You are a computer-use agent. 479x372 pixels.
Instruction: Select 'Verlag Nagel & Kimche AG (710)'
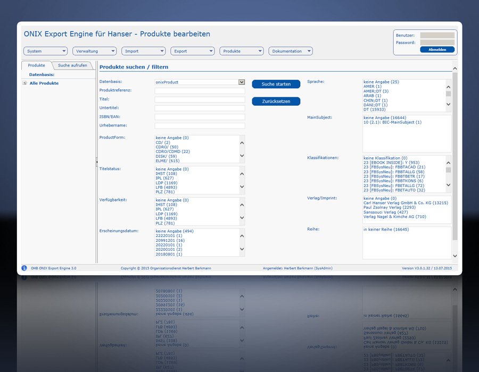(395, 217)
